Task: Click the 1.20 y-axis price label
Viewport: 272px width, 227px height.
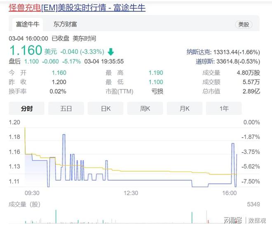Action: click(x=14, y=122)
